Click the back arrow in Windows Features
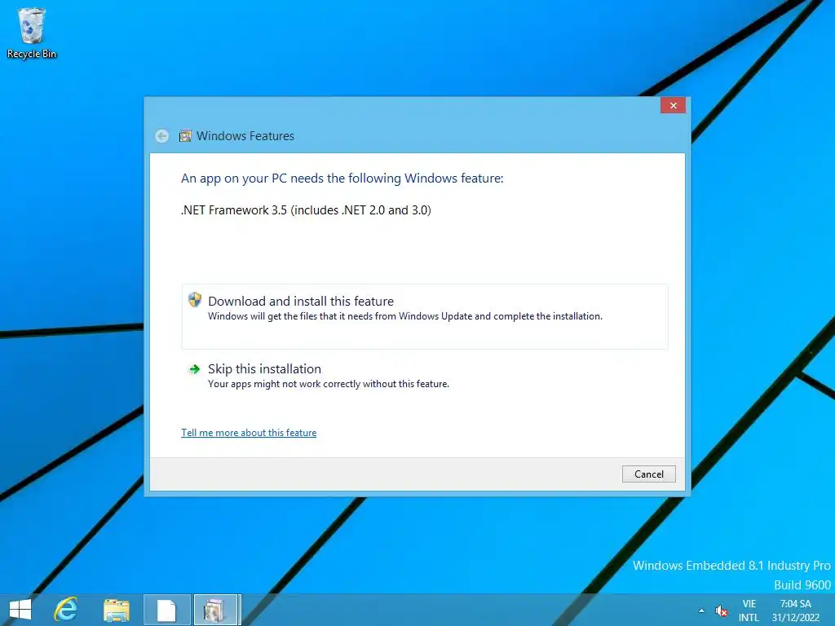This screenshot has height=626, width=835. pyautogui.click(x=162, y=136)
